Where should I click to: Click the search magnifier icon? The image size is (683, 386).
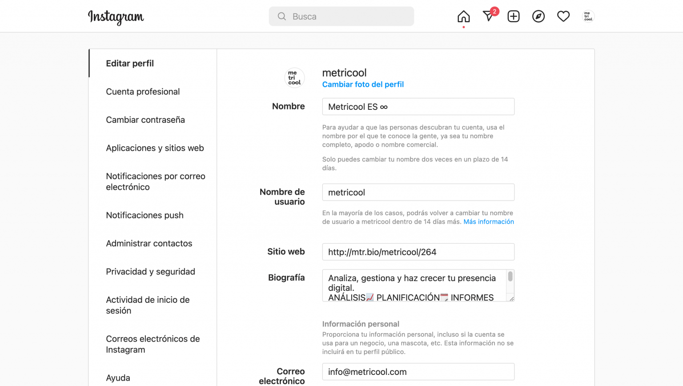(281, 16)
